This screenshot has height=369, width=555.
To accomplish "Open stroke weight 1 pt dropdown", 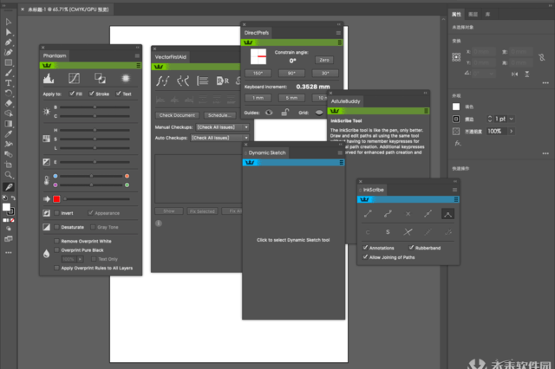I will coord(511,119).
